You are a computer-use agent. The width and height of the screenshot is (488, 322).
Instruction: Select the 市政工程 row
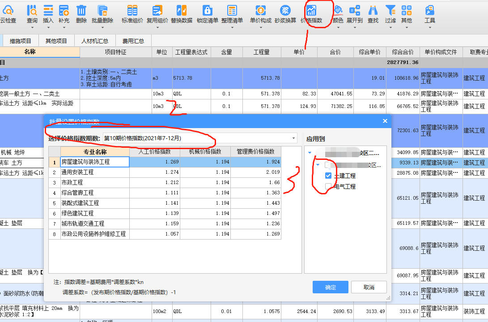165,182
